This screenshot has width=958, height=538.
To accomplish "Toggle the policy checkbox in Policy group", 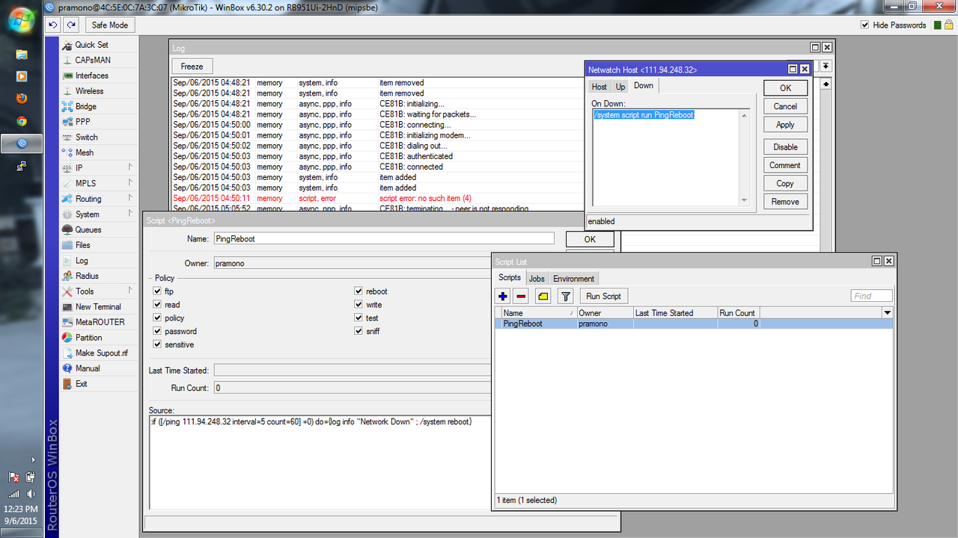I will point(157,318).
